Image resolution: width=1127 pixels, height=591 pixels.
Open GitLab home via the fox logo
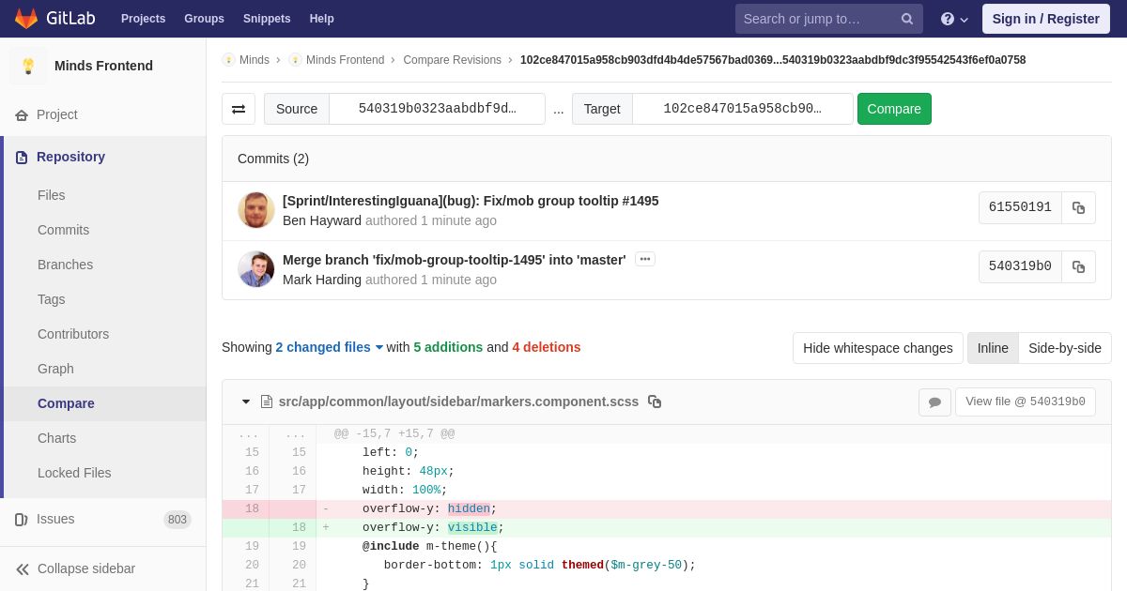click(x=26, y=19)
